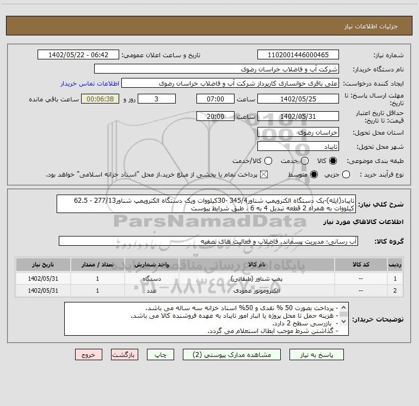419x406 pixels.
Task: Click the بازگشت back button
Action: tap(125, 355)
